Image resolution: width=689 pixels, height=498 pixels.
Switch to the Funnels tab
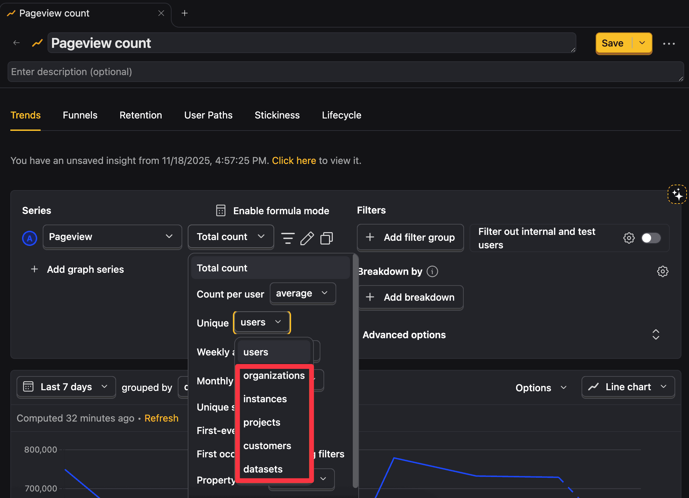click(x=80, y=115)
